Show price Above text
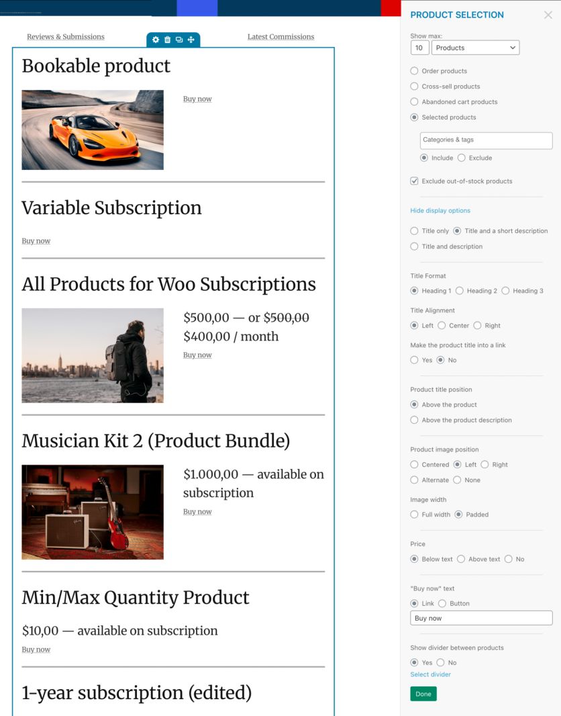Screen dimensions: 561x716 point(460,559)
